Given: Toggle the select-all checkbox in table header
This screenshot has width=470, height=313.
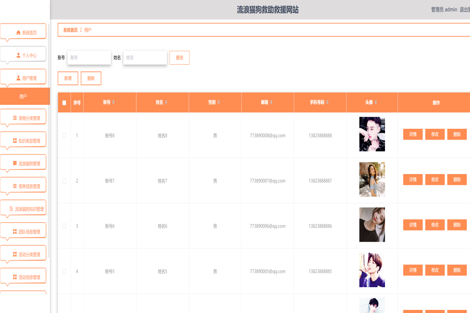Looking at the screenshot, I should [64, 103].
